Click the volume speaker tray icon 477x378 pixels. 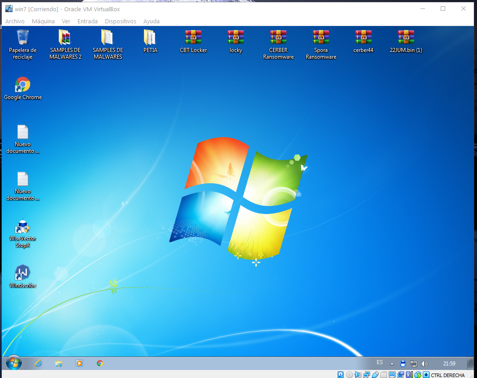pos(424,363)
